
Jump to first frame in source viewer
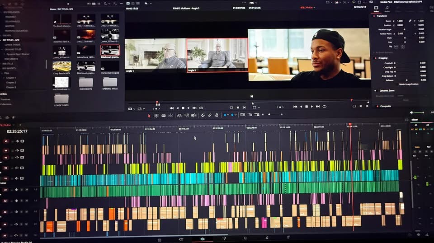click(172, 108)
